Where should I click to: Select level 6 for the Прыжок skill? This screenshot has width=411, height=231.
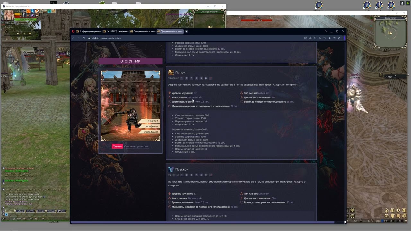click(x=206, y=175)
